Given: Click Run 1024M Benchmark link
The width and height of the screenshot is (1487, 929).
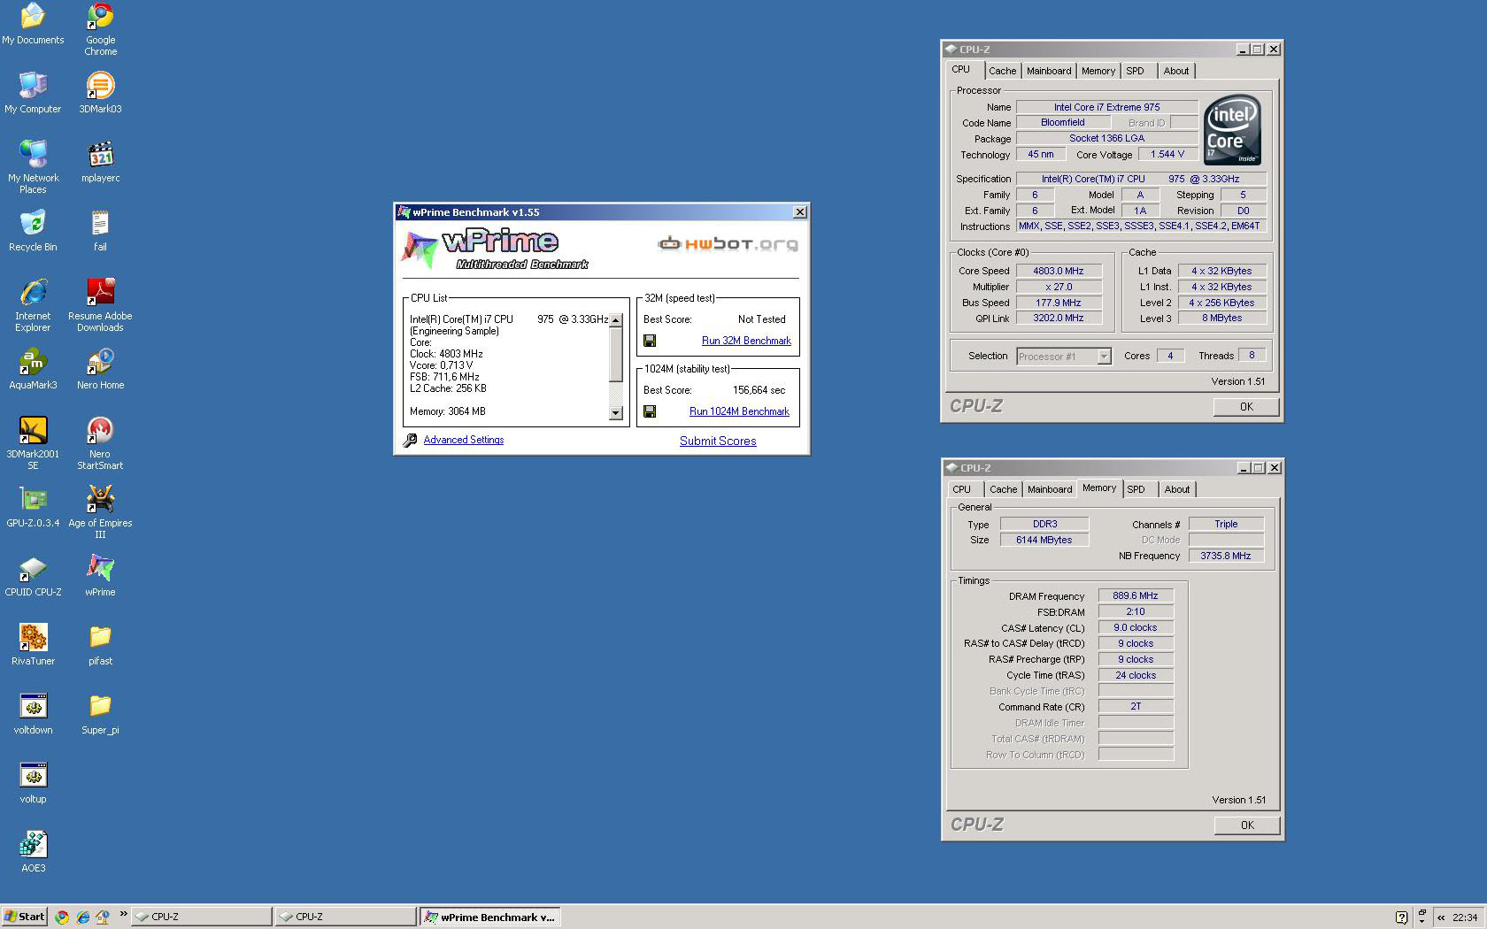Looking at the screenshot, I should pyautogui.click(x=739, y=411).
